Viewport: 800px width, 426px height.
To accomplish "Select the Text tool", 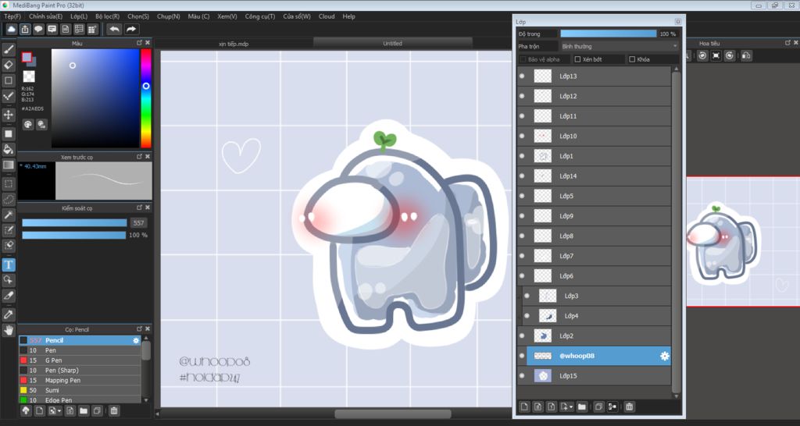I will click(x=8, y=264).
